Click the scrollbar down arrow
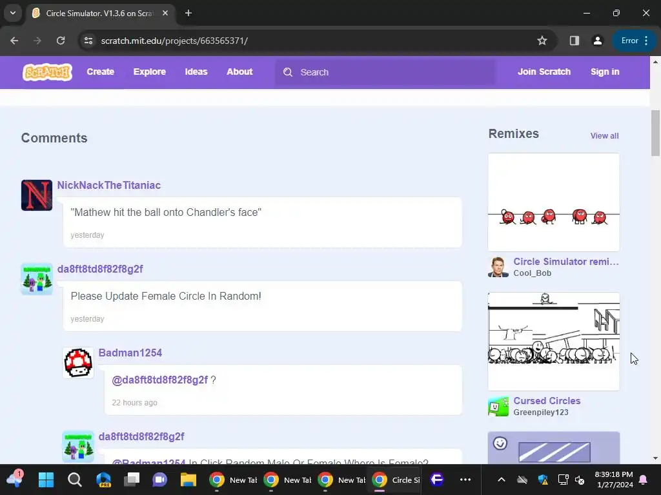 point(655,458)
